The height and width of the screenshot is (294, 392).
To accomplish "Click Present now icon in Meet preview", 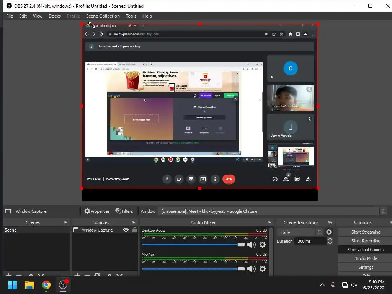I will click(203, 179).
